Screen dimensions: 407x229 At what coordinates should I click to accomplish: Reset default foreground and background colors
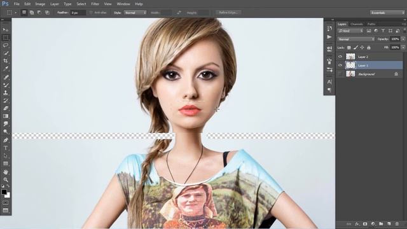[x=3, y=186]
